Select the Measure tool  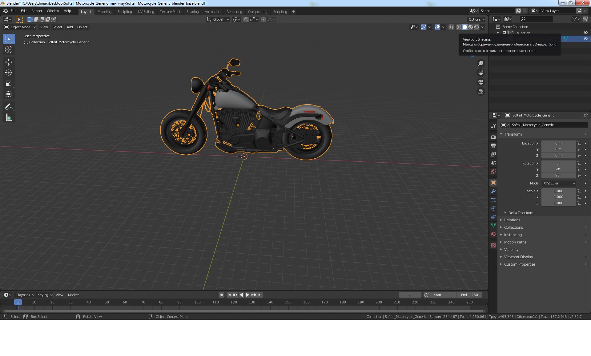pos(9,118)
